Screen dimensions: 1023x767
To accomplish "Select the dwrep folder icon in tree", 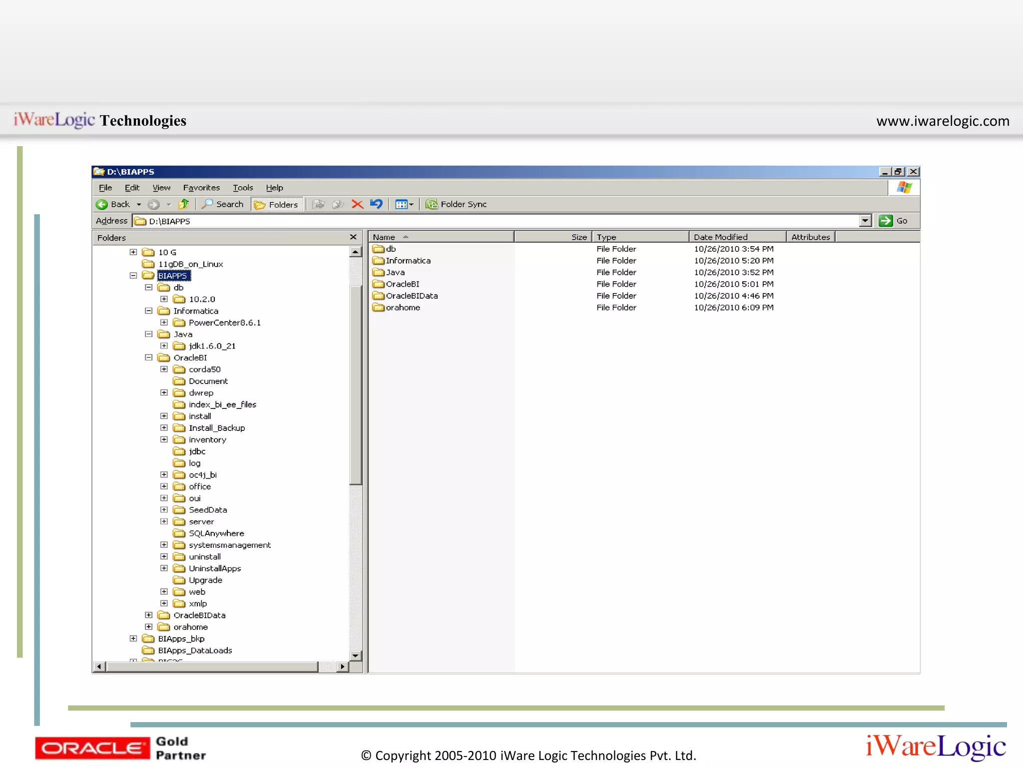I will pos(179,393).
